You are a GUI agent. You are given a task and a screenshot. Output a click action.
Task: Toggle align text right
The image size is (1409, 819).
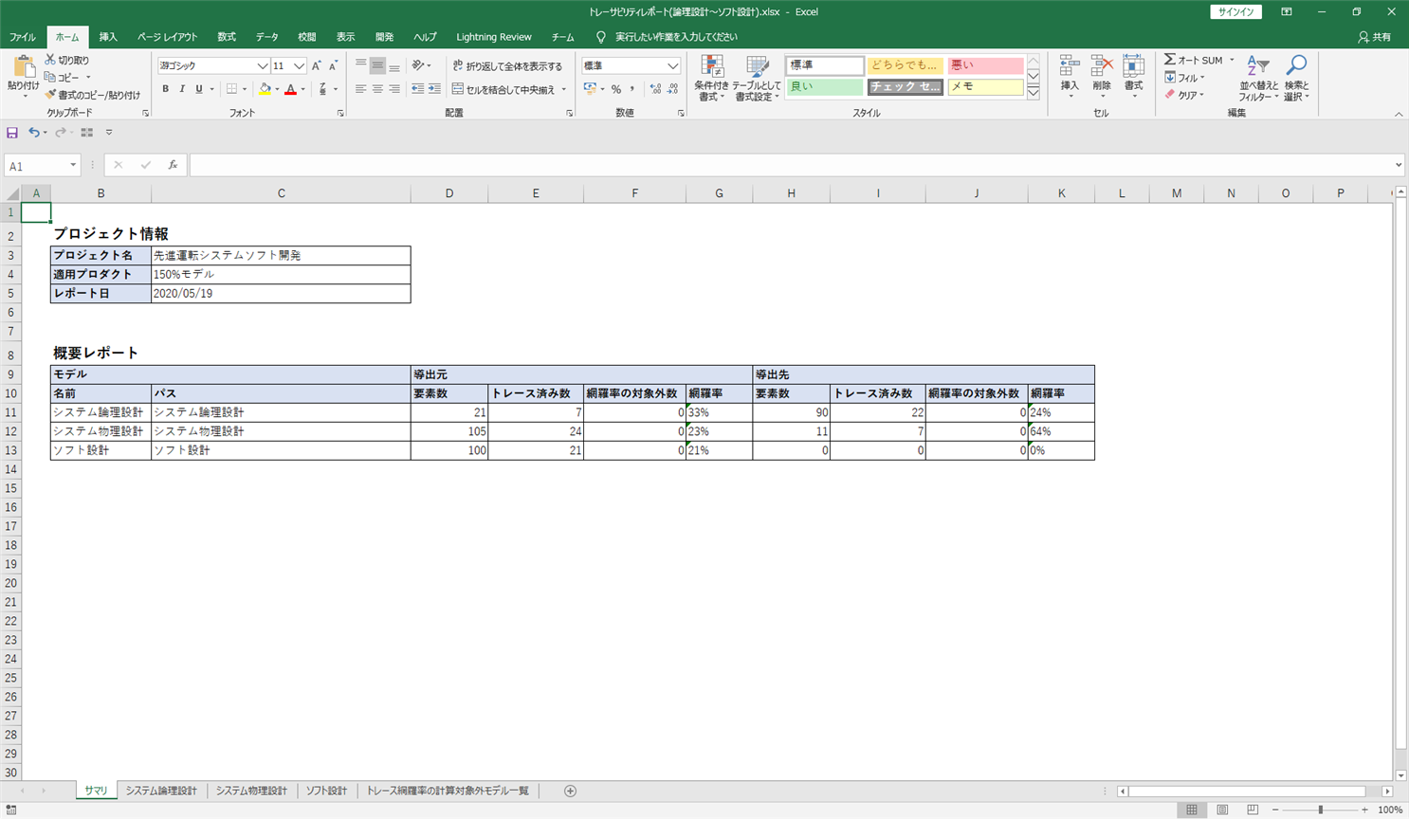(x=394, y=89)
